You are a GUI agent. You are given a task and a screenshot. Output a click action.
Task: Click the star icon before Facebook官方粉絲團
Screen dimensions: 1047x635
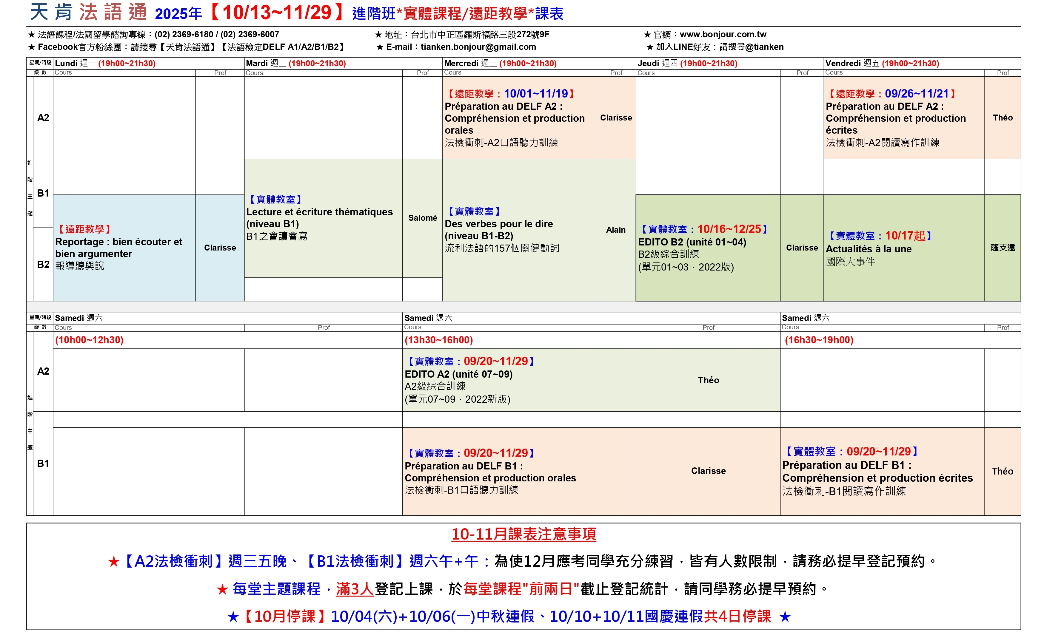pyautogui.click(x=31, y=47)
